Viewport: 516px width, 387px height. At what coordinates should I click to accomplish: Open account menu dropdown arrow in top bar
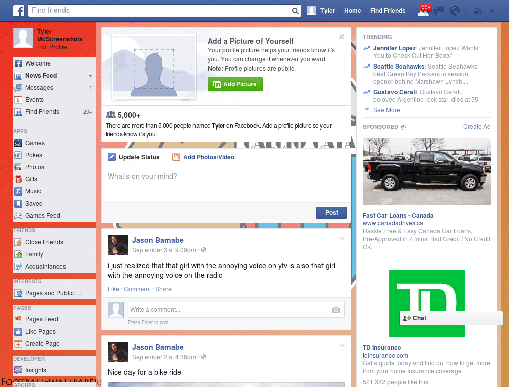pyautogui.click(x=491, y=11)
